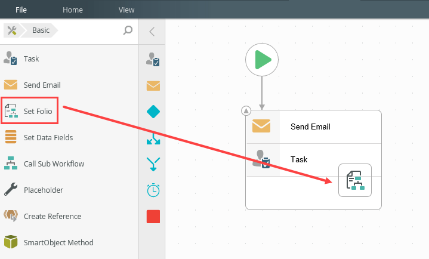Click the SmartObject Method cube icon

(11, 242)
